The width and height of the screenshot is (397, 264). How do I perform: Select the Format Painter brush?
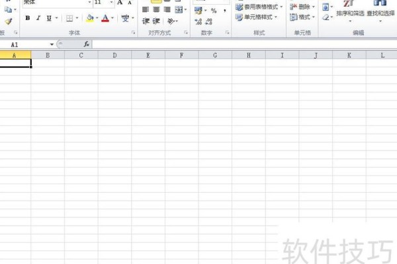tap(9, 21)
